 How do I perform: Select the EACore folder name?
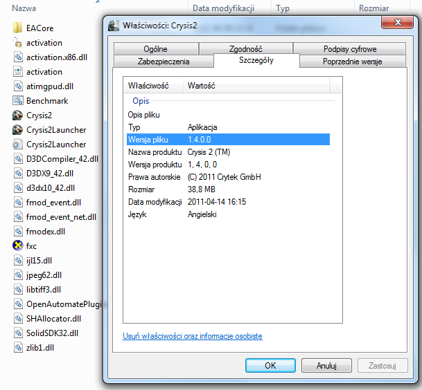39,28
